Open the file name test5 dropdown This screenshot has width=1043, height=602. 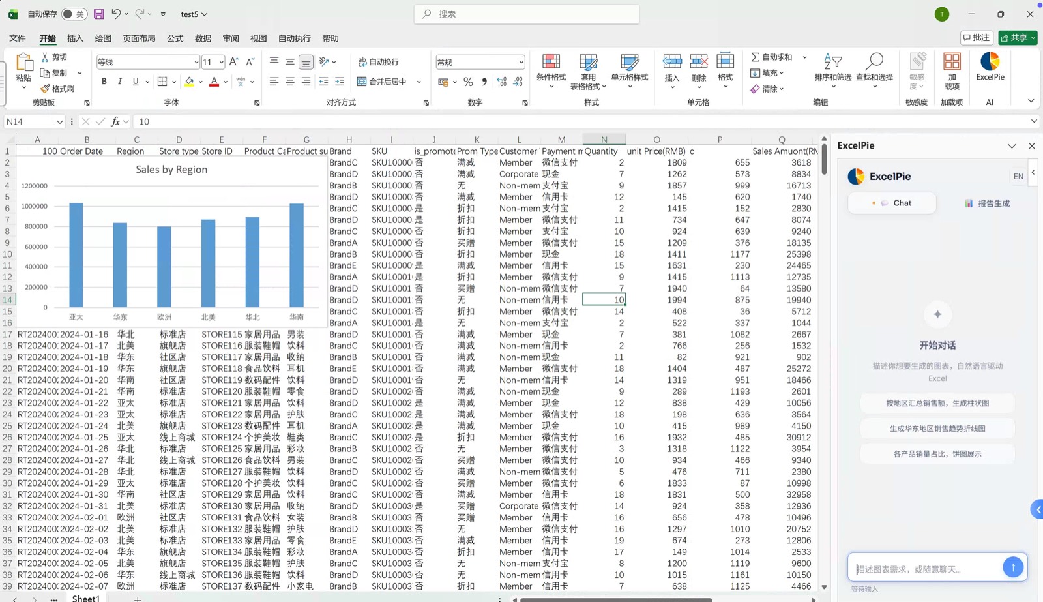click(x=194, y=14)
